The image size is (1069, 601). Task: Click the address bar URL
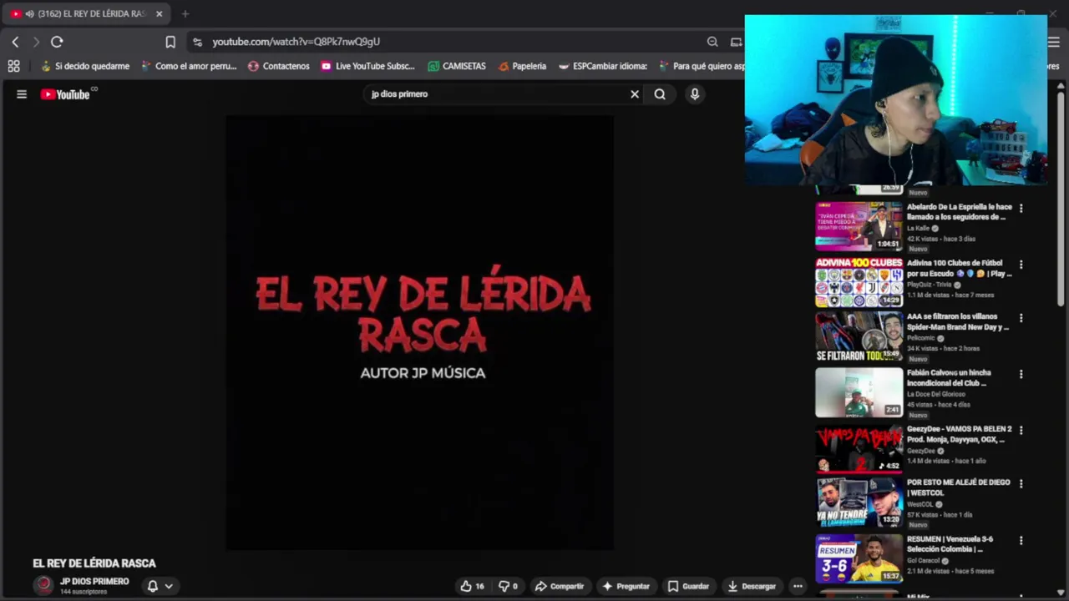pyautogui.click(x=296, y=42)
